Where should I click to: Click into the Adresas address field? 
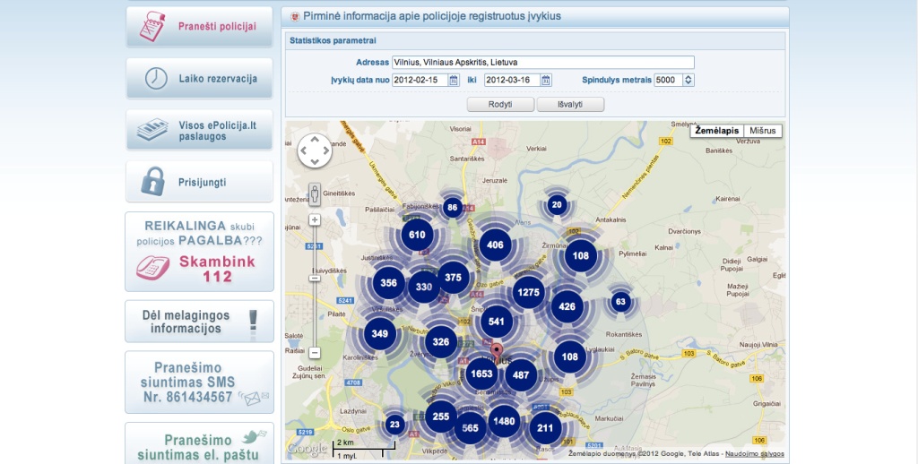pyautogui.click(x=542, y=63)
